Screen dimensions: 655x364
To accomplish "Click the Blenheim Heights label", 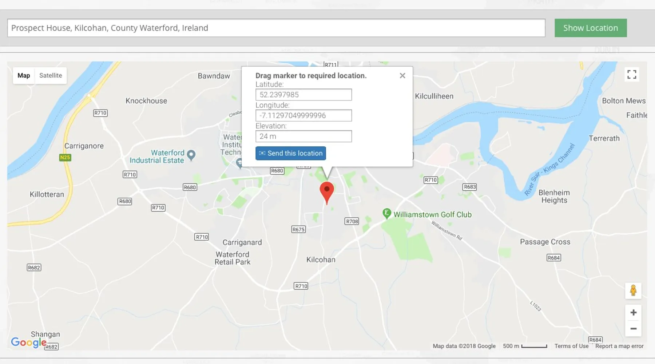I will pyautogui.click(x=554, y=197).
